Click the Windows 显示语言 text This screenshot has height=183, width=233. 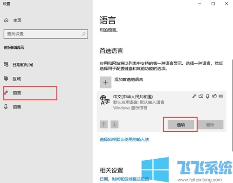[x=130, y=108]
